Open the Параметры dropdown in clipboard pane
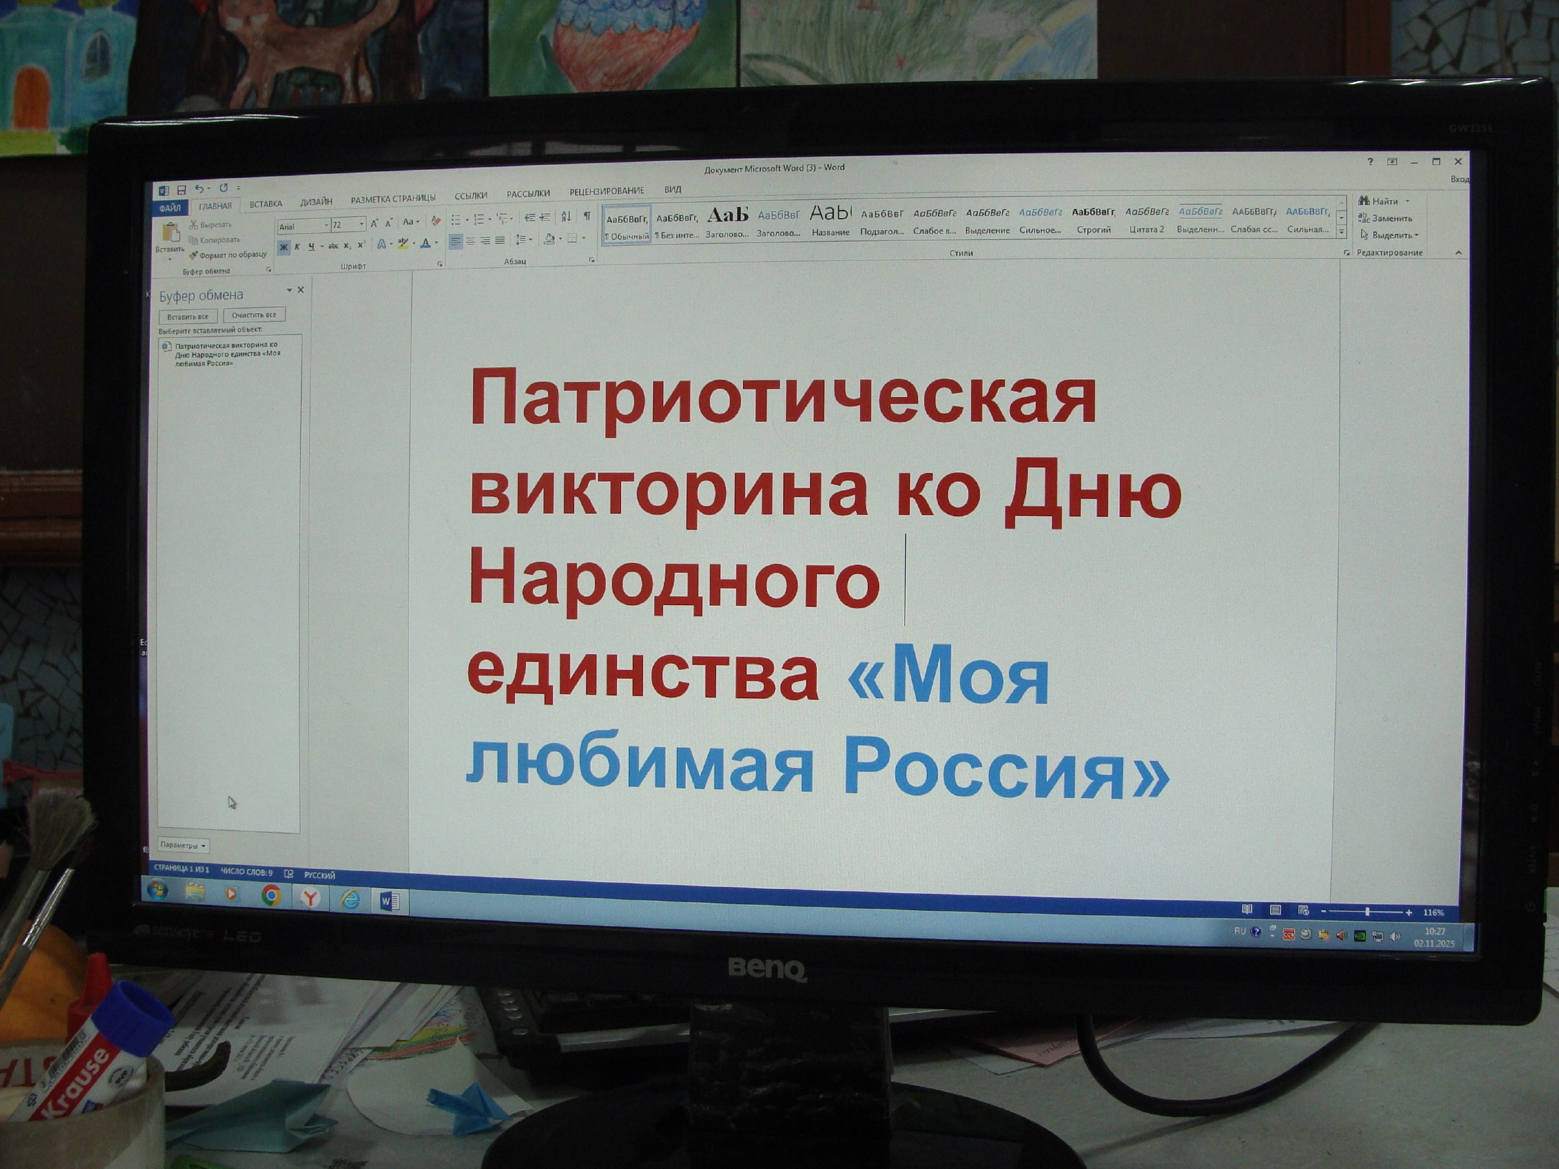The width and height of the screenshot is (1559, 1169). click(183, 845)
